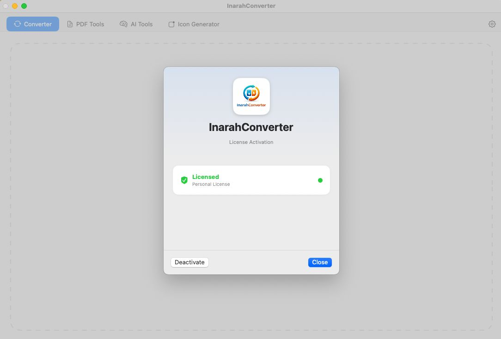Click the leftmost window close button
501x339 pixels.
6,6
